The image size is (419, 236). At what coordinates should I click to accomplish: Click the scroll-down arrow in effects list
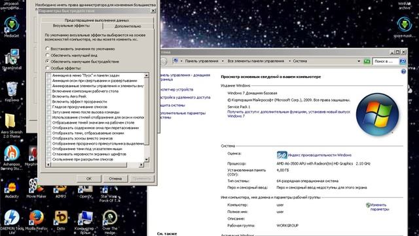147,159
